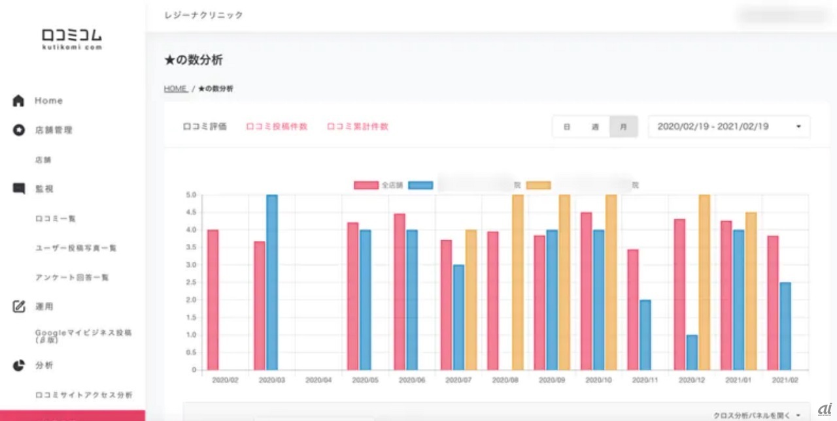Screen dimensions: 837x421
Task: Toggle the blue legend color swatch
Action: (x=420, y=185)
